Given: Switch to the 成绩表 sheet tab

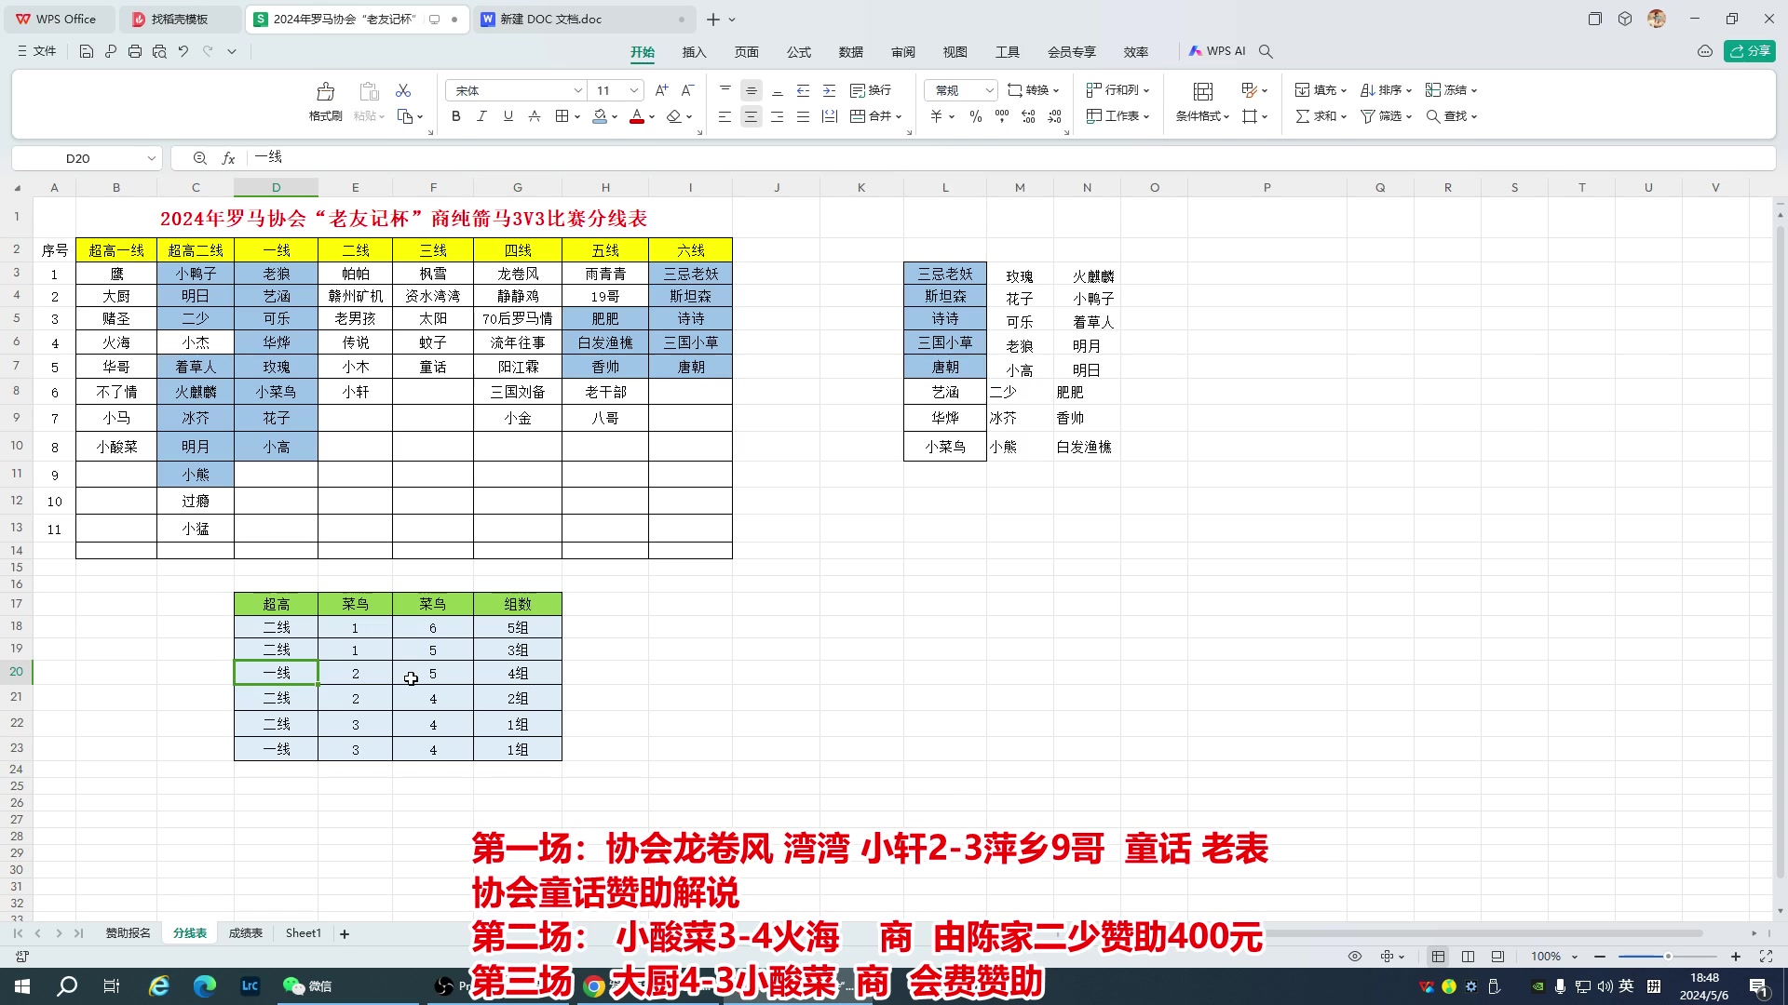Looking at the screenshot, I should tap(246, 933).
